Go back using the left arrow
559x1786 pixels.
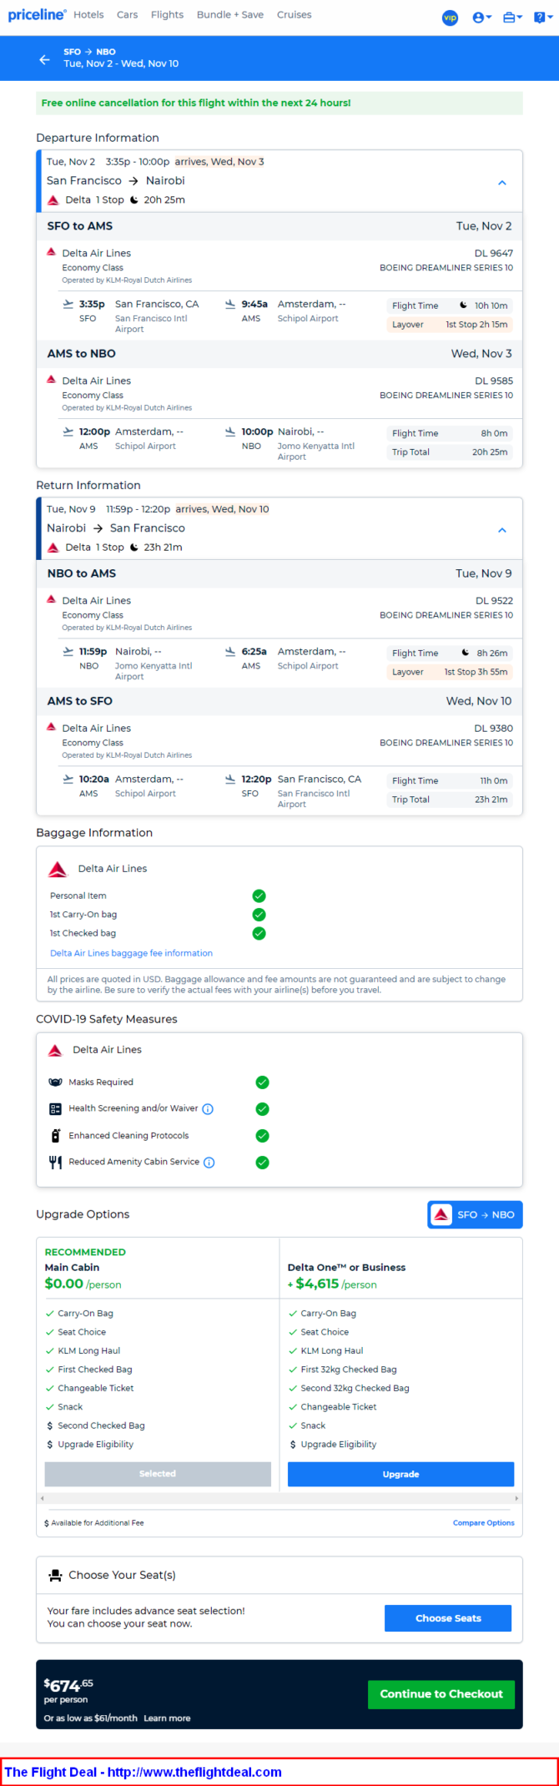[44, 59]
